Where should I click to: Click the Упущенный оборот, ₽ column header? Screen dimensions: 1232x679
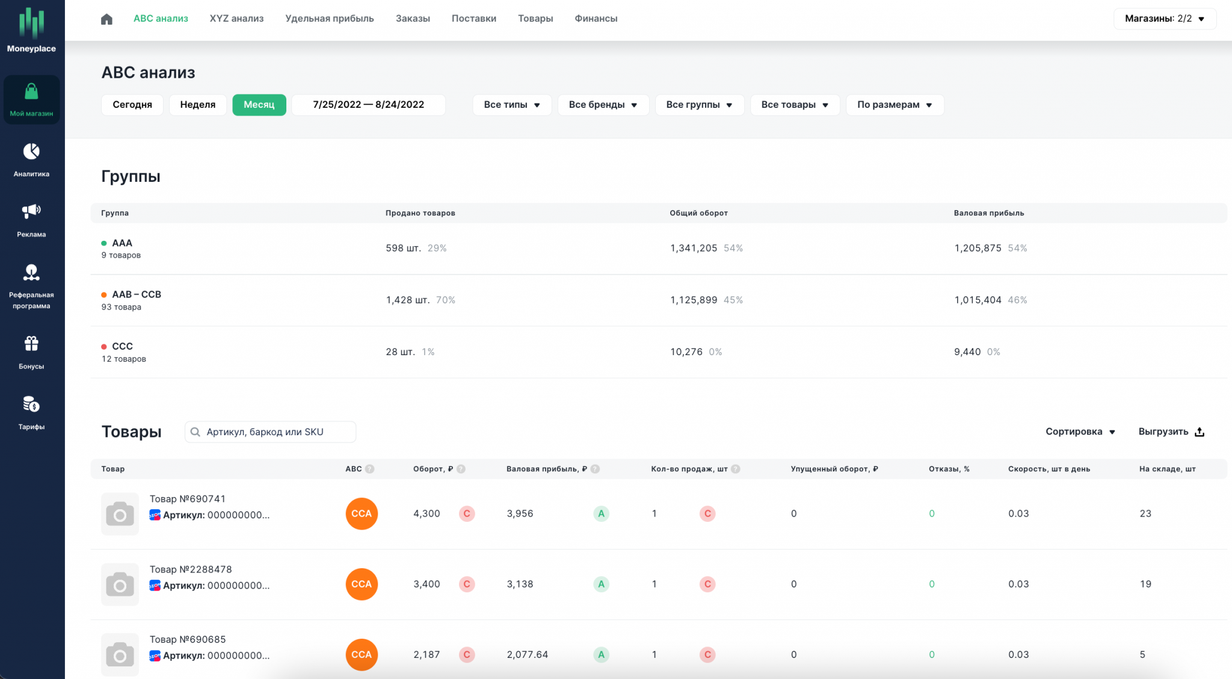pos(834,469)
